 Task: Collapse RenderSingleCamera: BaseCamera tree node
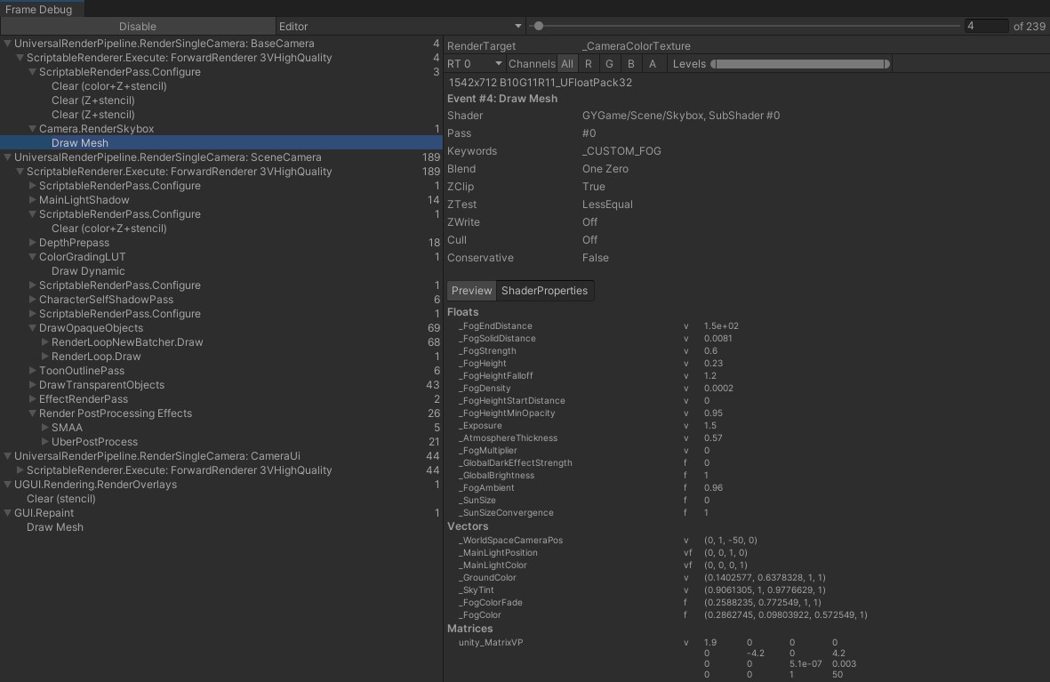click(x=7, y=44)
